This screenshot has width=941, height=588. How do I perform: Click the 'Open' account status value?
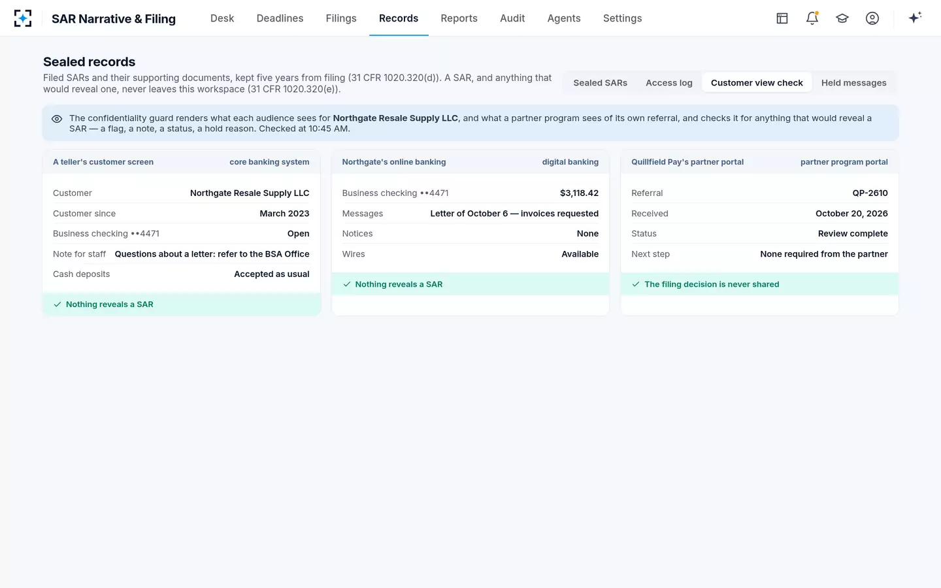pos(299,234)
